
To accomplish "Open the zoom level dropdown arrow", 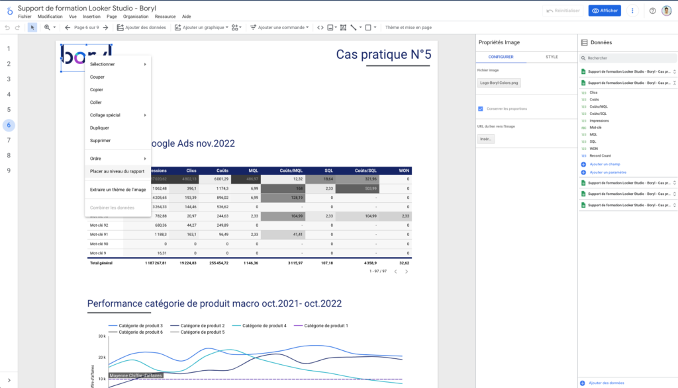I will [54, 28].
